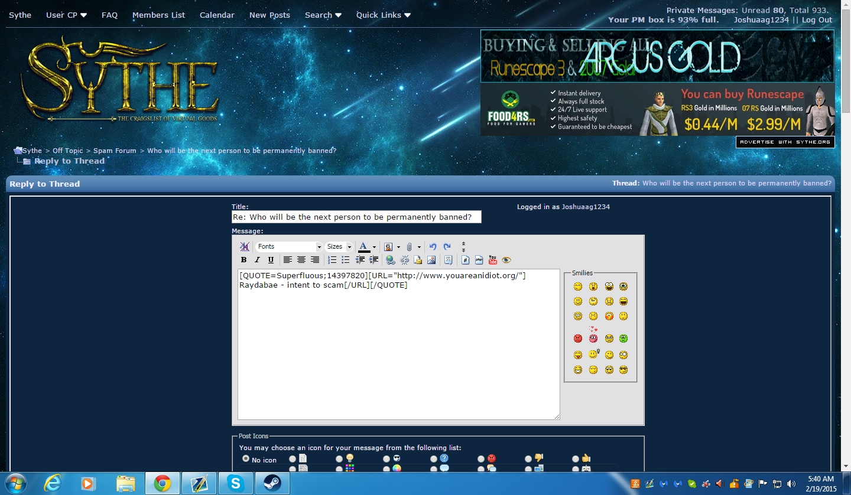
Task: Click the 'Advertise with Sythe.org' button
Action: pos(785,142)
